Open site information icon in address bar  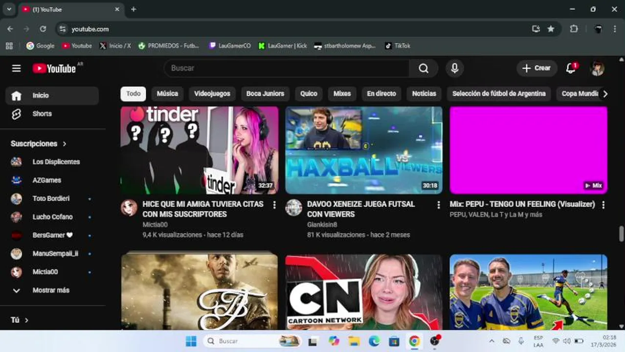click(x=62, y=29)
